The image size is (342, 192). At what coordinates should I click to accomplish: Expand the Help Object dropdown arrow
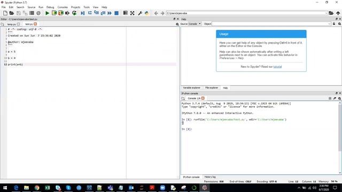tap(329, 23)
